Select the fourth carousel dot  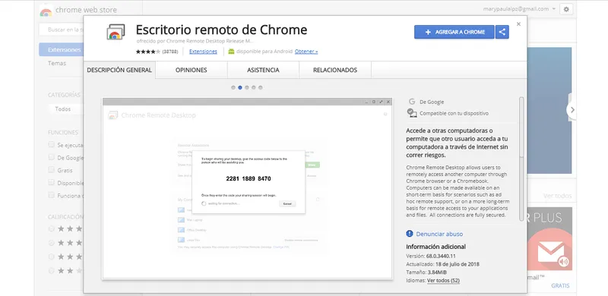pos(254,87)
